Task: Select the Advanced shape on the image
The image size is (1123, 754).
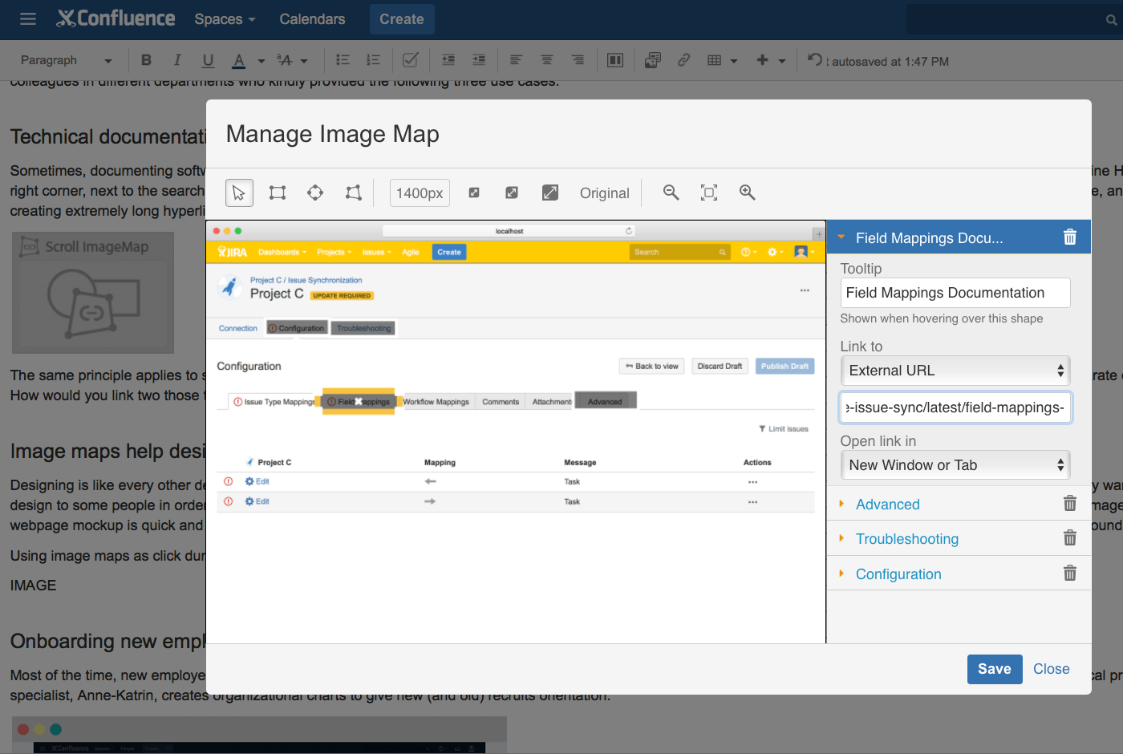Action: click(606, 400)
